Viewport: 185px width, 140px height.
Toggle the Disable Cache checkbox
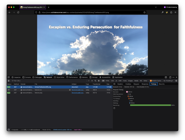[150, 81]
